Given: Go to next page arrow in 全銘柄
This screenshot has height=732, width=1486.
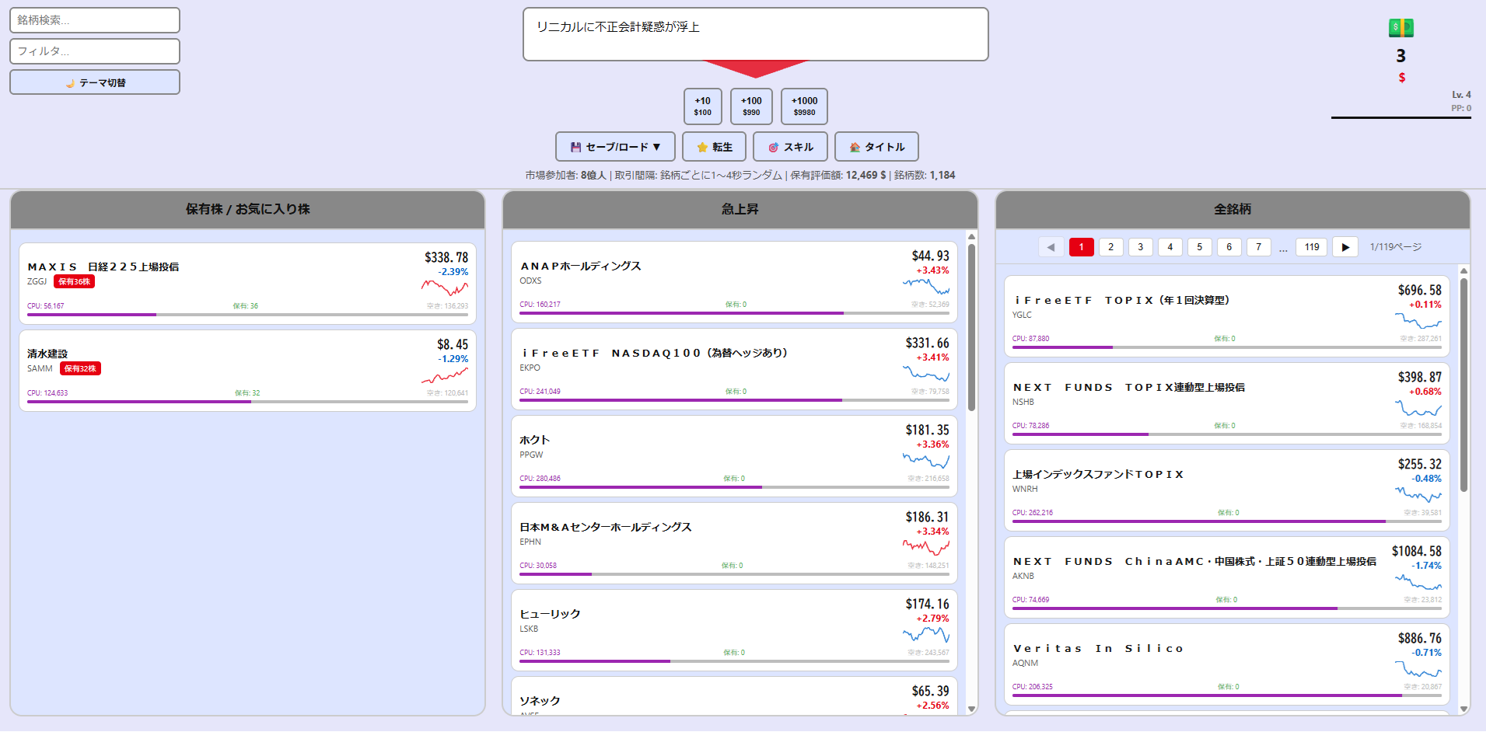Looking at the screenshot, I should point(1345,247).
